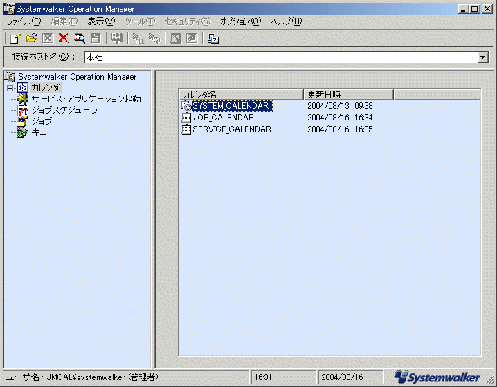Select the キュー tree node

pos(43,132)
